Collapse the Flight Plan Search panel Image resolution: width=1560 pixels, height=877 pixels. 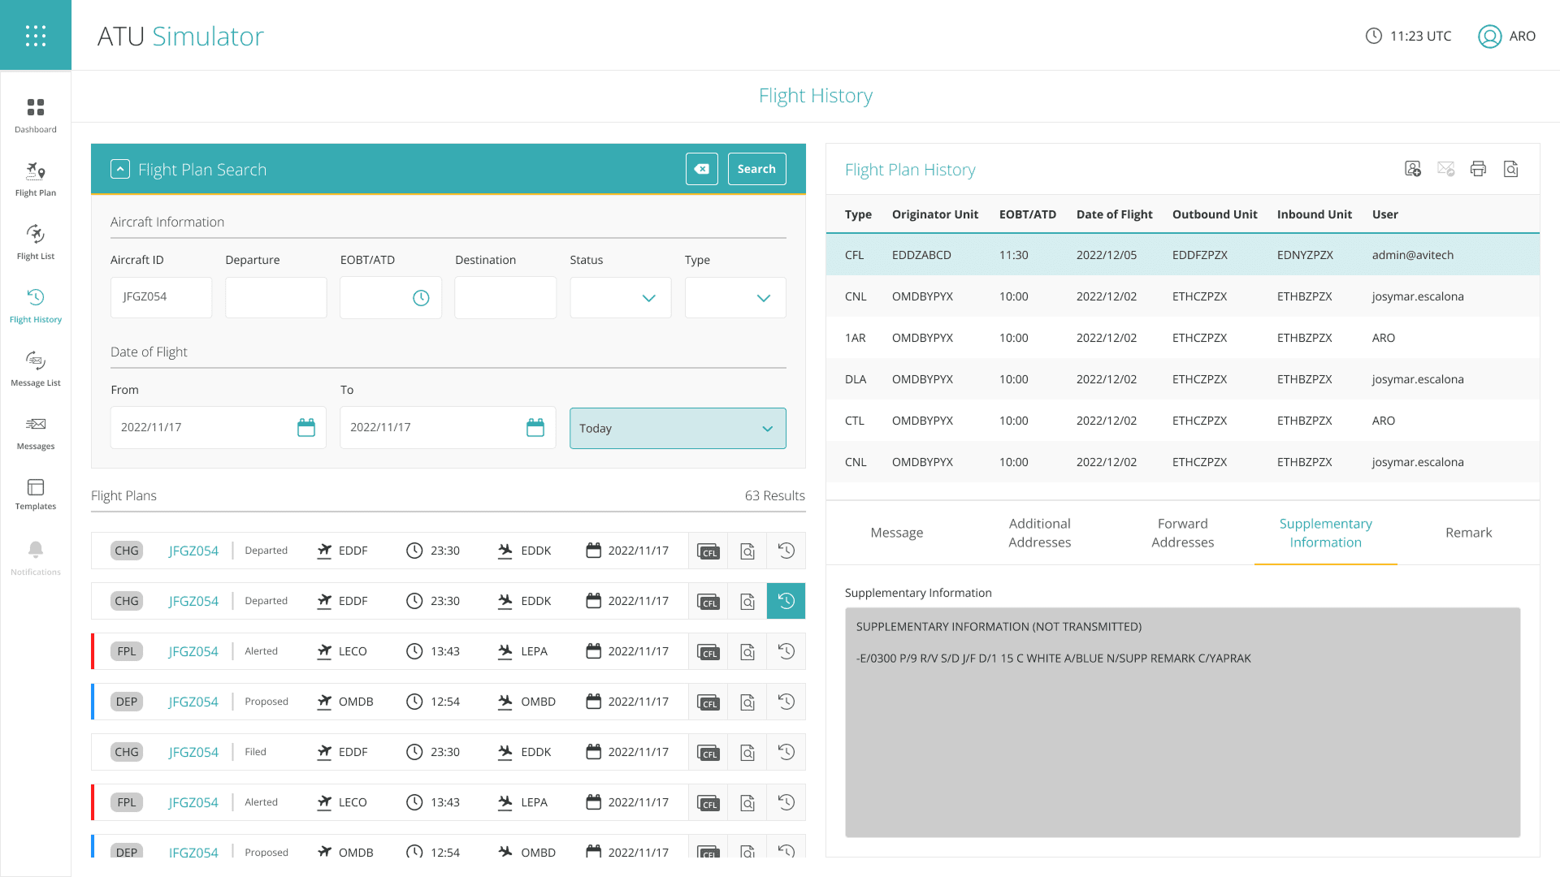click(119, 169)
